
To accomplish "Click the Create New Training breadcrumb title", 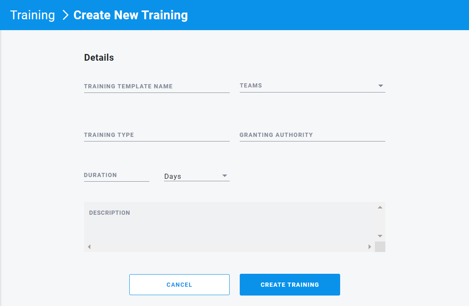I will point(131,15).
